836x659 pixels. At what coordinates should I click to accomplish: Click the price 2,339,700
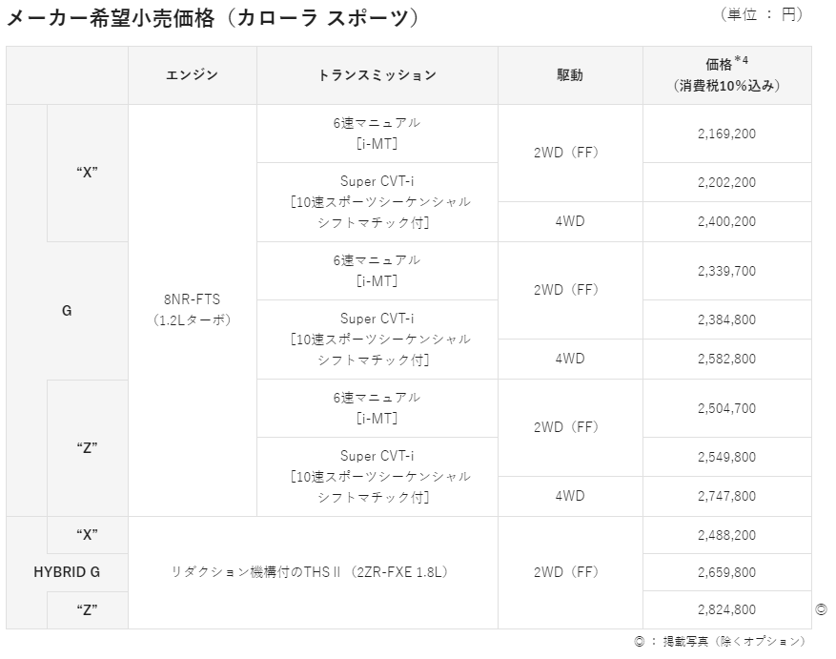(726, 271)
